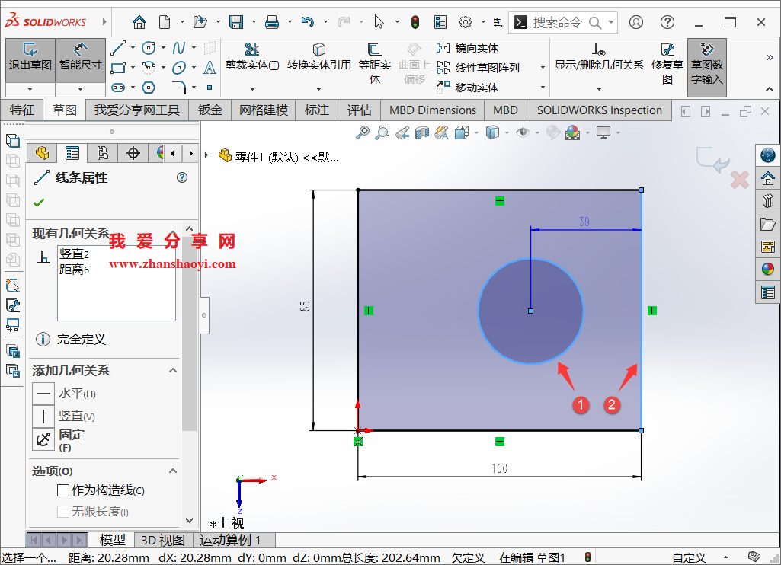Click the Print icon in top toolbar
781x565 pixels.
coord(272,22)
